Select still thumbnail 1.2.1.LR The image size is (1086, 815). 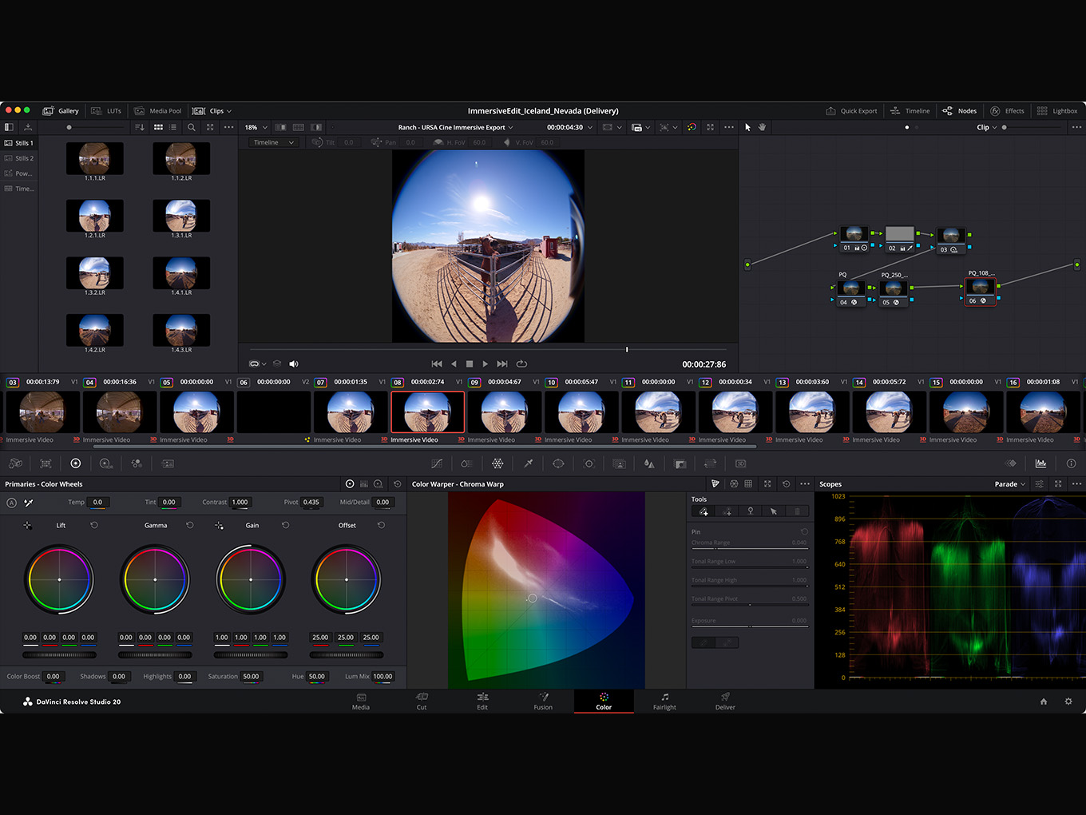[94, 216]
